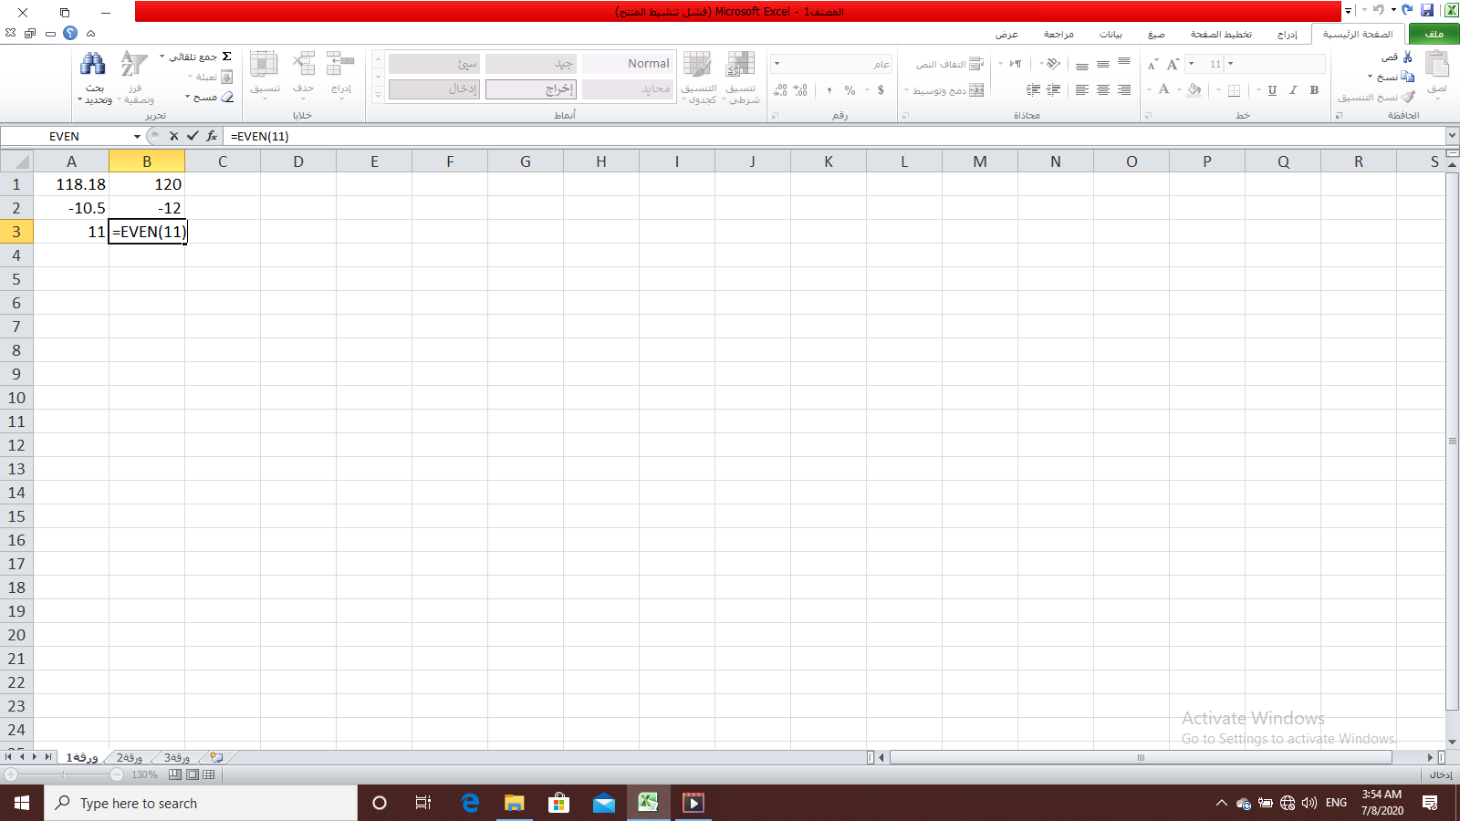Viewport: 1460px width, 821px height.
Task: Apply the Normal cell style
Action: (628, 64)
